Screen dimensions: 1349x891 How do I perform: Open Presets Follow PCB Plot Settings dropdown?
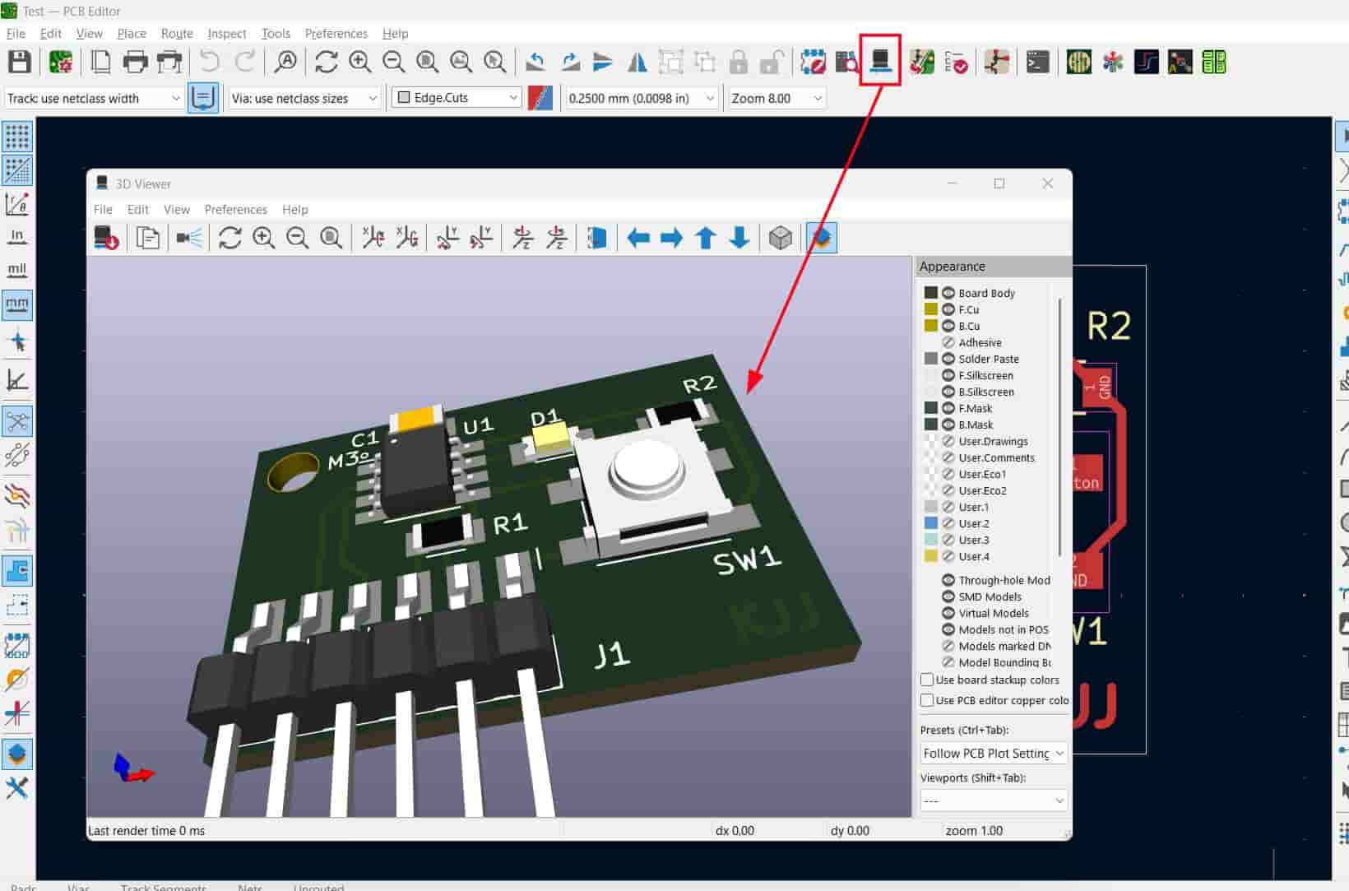(x=994, y=753)
